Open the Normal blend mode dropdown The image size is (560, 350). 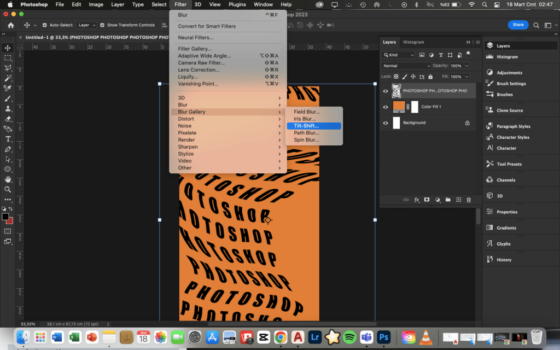click(406, 66)
